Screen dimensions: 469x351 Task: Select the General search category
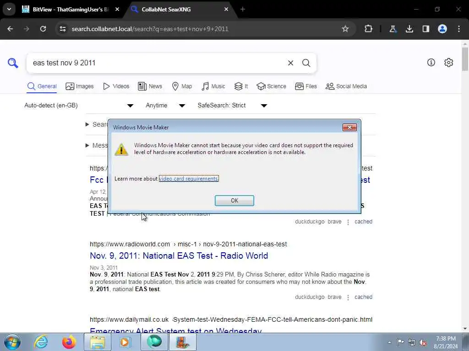tap(42, 86)
